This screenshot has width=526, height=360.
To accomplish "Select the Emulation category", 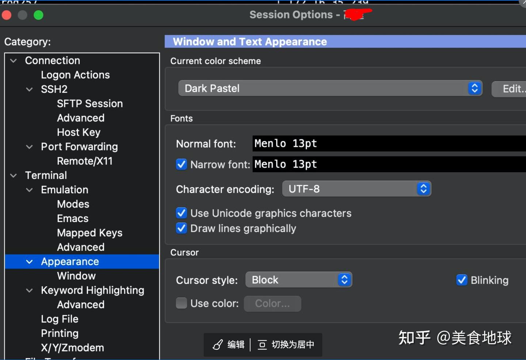I will point(64,190).
